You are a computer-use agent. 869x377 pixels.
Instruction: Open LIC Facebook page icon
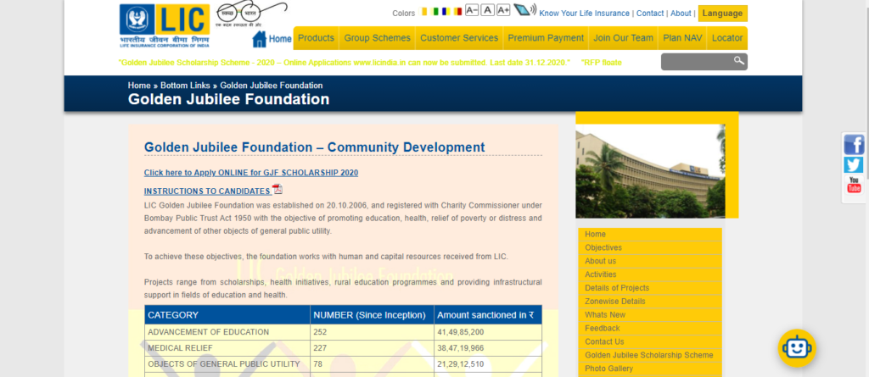(854, 145)
